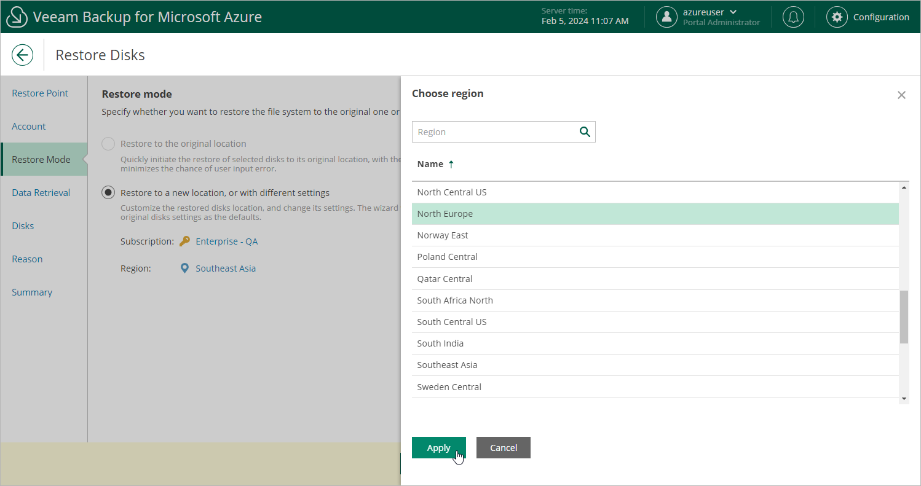The height and width of the screenshot is (486, 921).
Task: Open the Summary step
Action: [32, 292]
